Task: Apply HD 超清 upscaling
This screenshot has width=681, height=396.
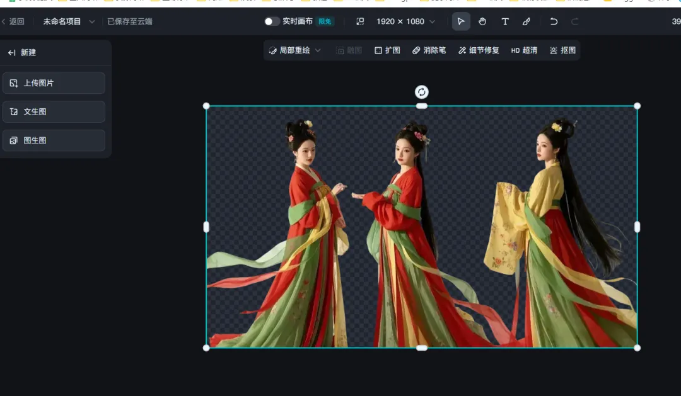Action: point(524,50)
